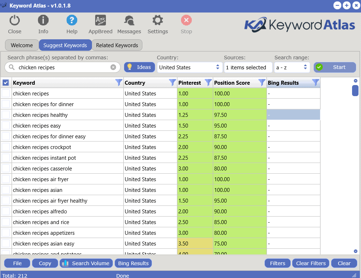Viewport: 361px width, 278px height.
Task: Clear the search phrase with X icon
Action: (x=113, y=67)
